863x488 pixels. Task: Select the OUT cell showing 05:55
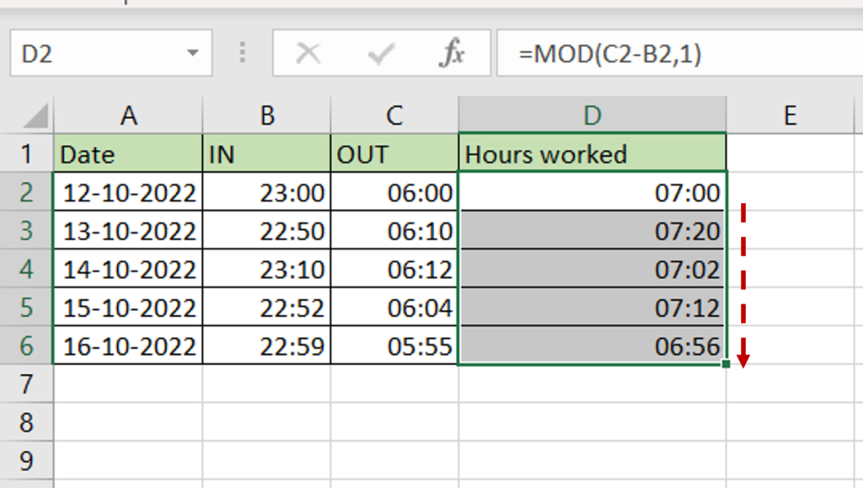coord(394,346)
